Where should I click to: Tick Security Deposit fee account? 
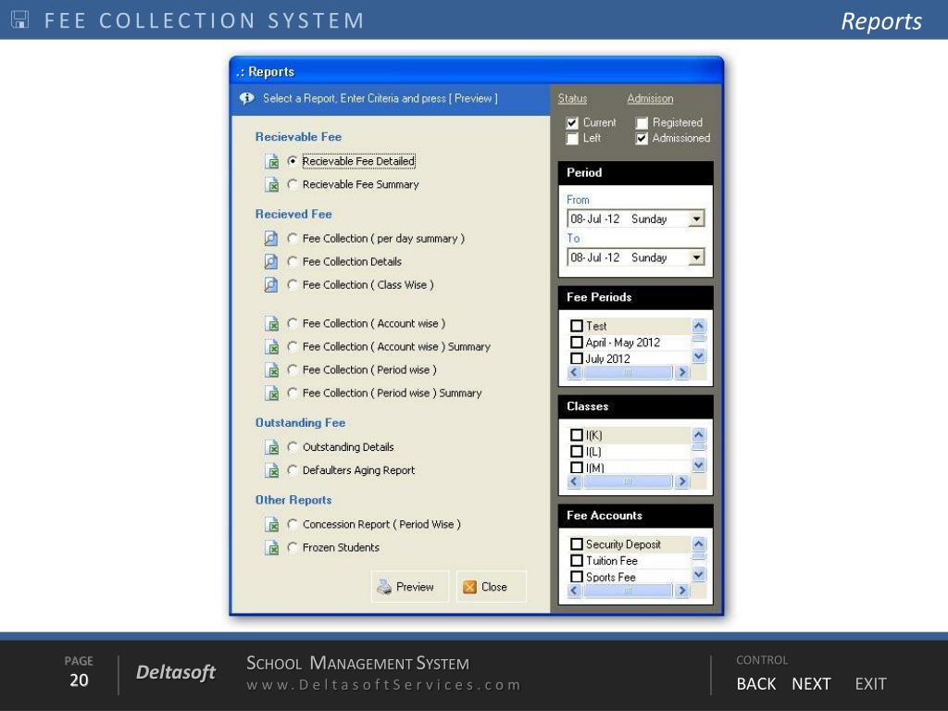pyautogui.click(x=577, y=544)
